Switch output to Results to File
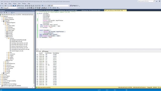Screen dimensions: 161x91 [x=46, y=8]
